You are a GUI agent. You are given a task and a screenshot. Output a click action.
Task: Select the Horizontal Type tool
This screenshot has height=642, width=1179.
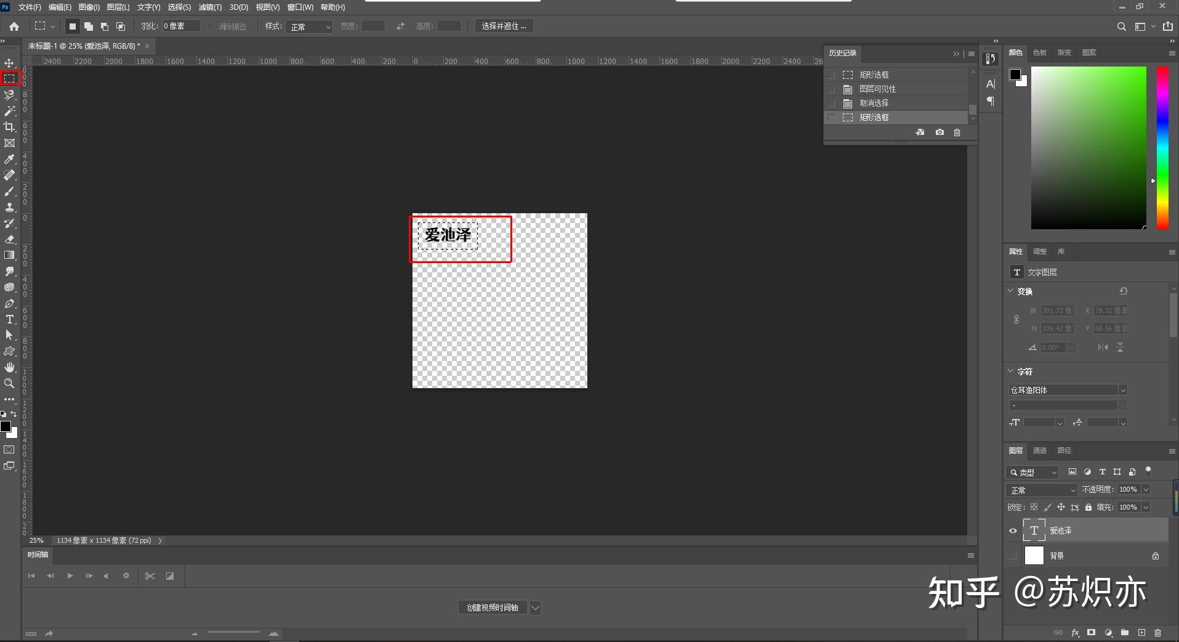[x=9, y=319]
